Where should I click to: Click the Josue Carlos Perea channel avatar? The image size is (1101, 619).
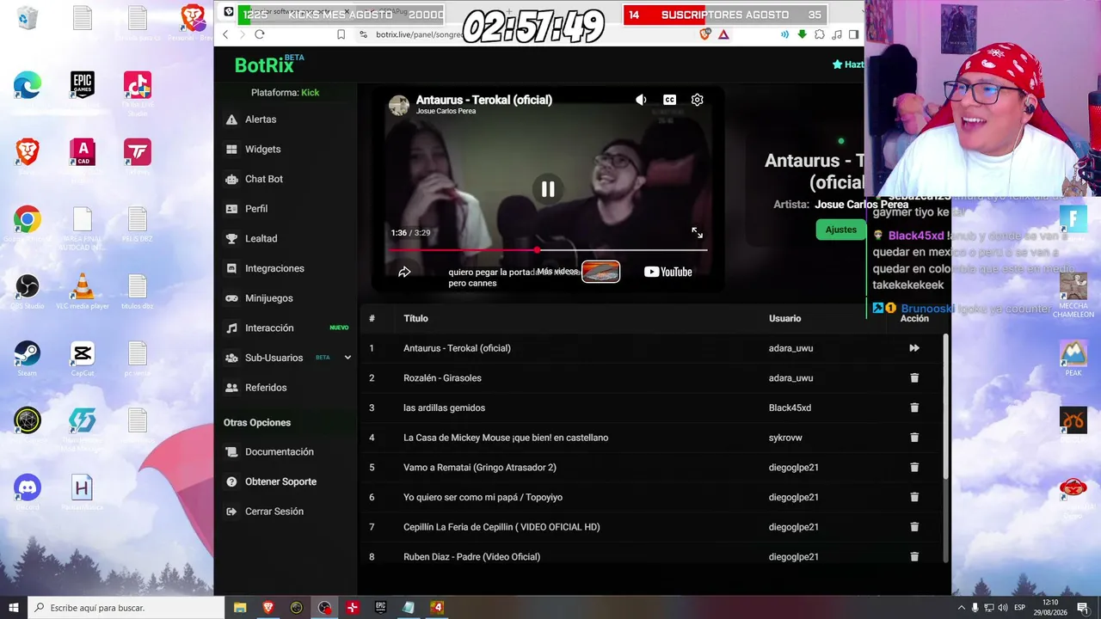coord(399,105)
